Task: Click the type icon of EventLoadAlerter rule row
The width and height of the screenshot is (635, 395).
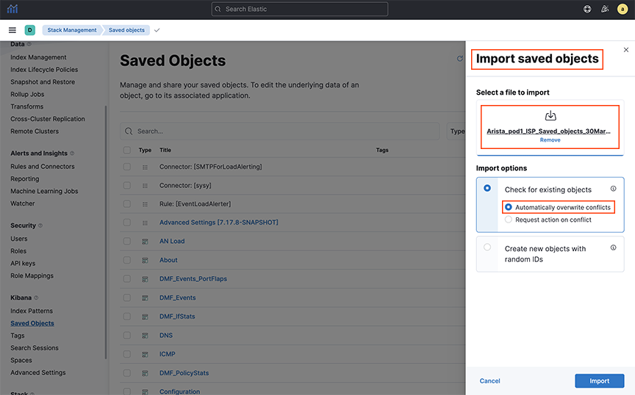Action: coord(145,204)
